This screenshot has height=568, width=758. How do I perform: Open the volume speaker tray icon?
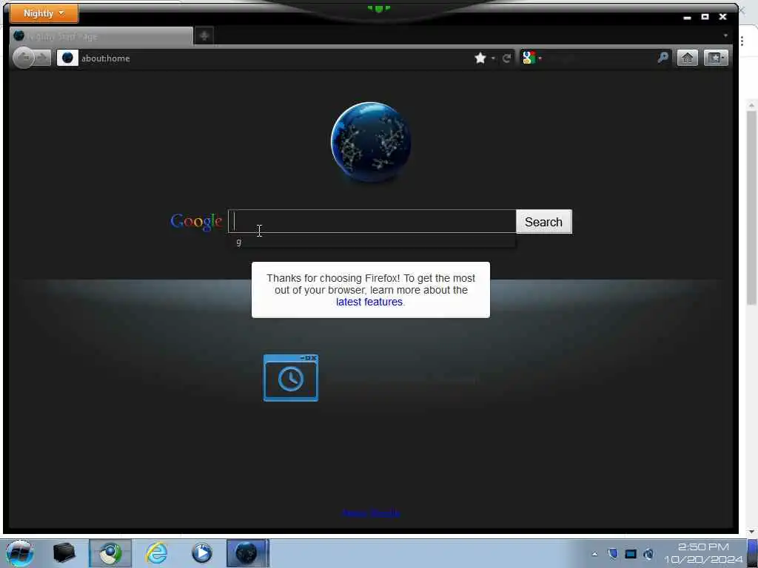(x=648, y=554)
